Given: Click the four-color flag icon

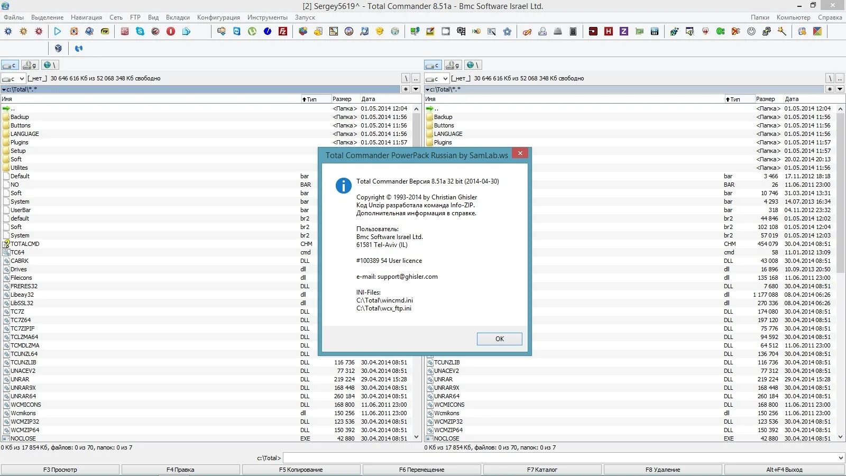Looking at the screenshot, I should click(817, 32).
